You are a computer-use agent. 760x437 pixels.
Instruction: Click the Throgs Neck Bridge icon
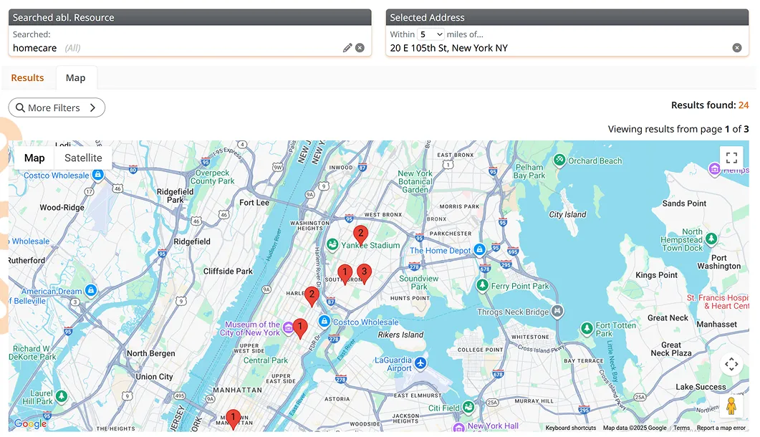click(557, 311)
